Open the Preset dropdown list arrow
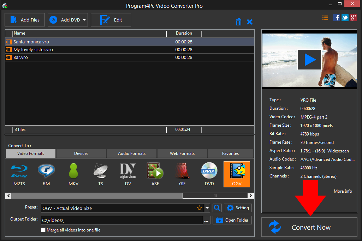This screenshot has width=362, height=241. [x=207, y=208]
